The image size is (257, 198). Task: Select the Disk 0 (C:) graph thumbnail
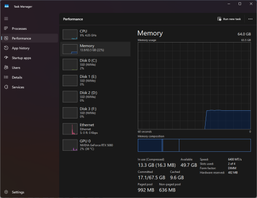[70, 65]
